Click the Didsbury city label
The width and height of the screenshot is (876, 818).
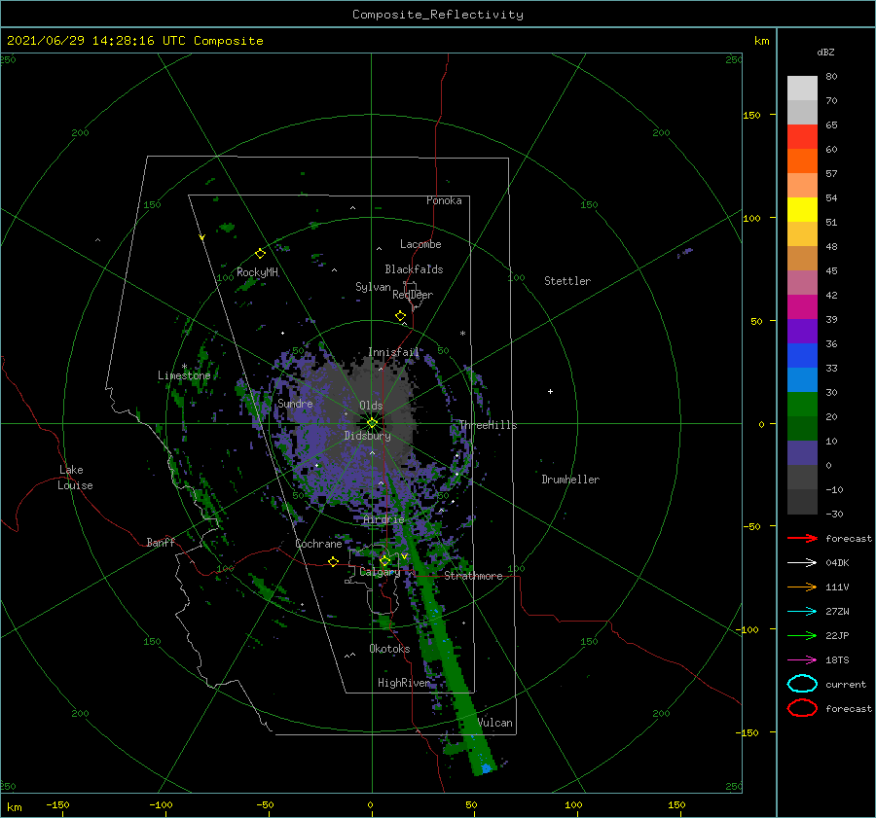368,436
